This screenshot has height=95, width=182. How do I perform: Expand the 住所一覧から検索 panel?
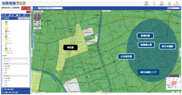(x=16, y=89)
